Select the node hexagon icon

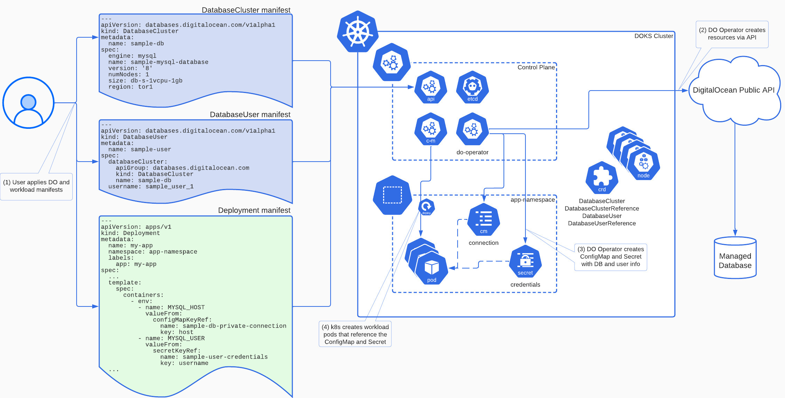click(x=644, y=164)
